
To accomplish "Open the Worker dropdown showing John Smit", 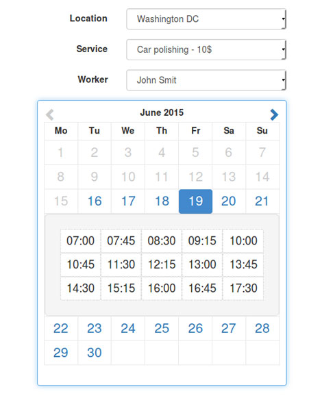I will click(x=206, y=80).
